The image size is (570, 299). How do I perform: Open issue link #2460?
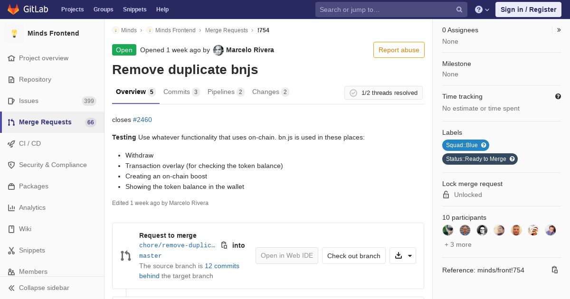tap(142, 120)
